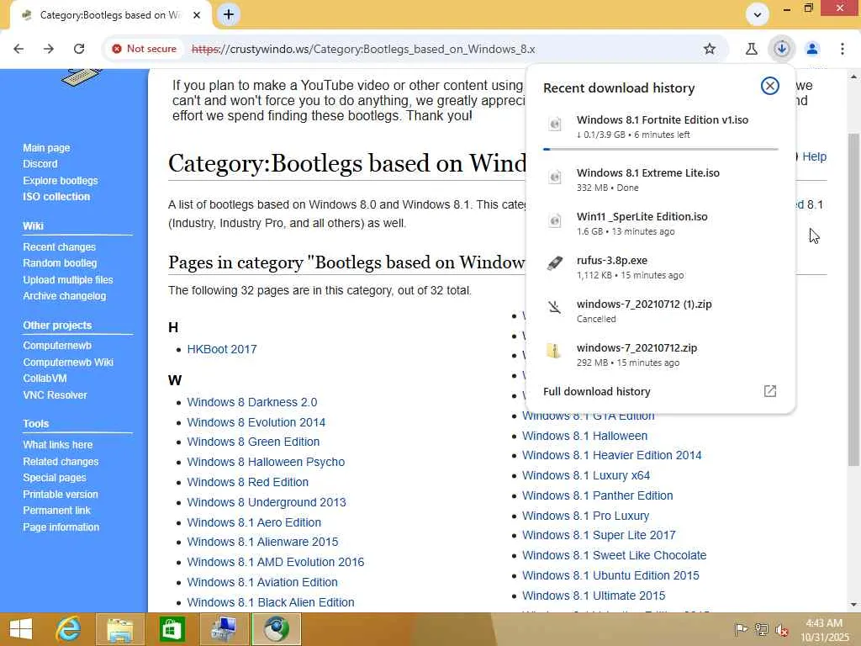Screen dimensions: 861x646
Task: Click the downloads icon in Chrome toolbar
Action: [781, 49]
